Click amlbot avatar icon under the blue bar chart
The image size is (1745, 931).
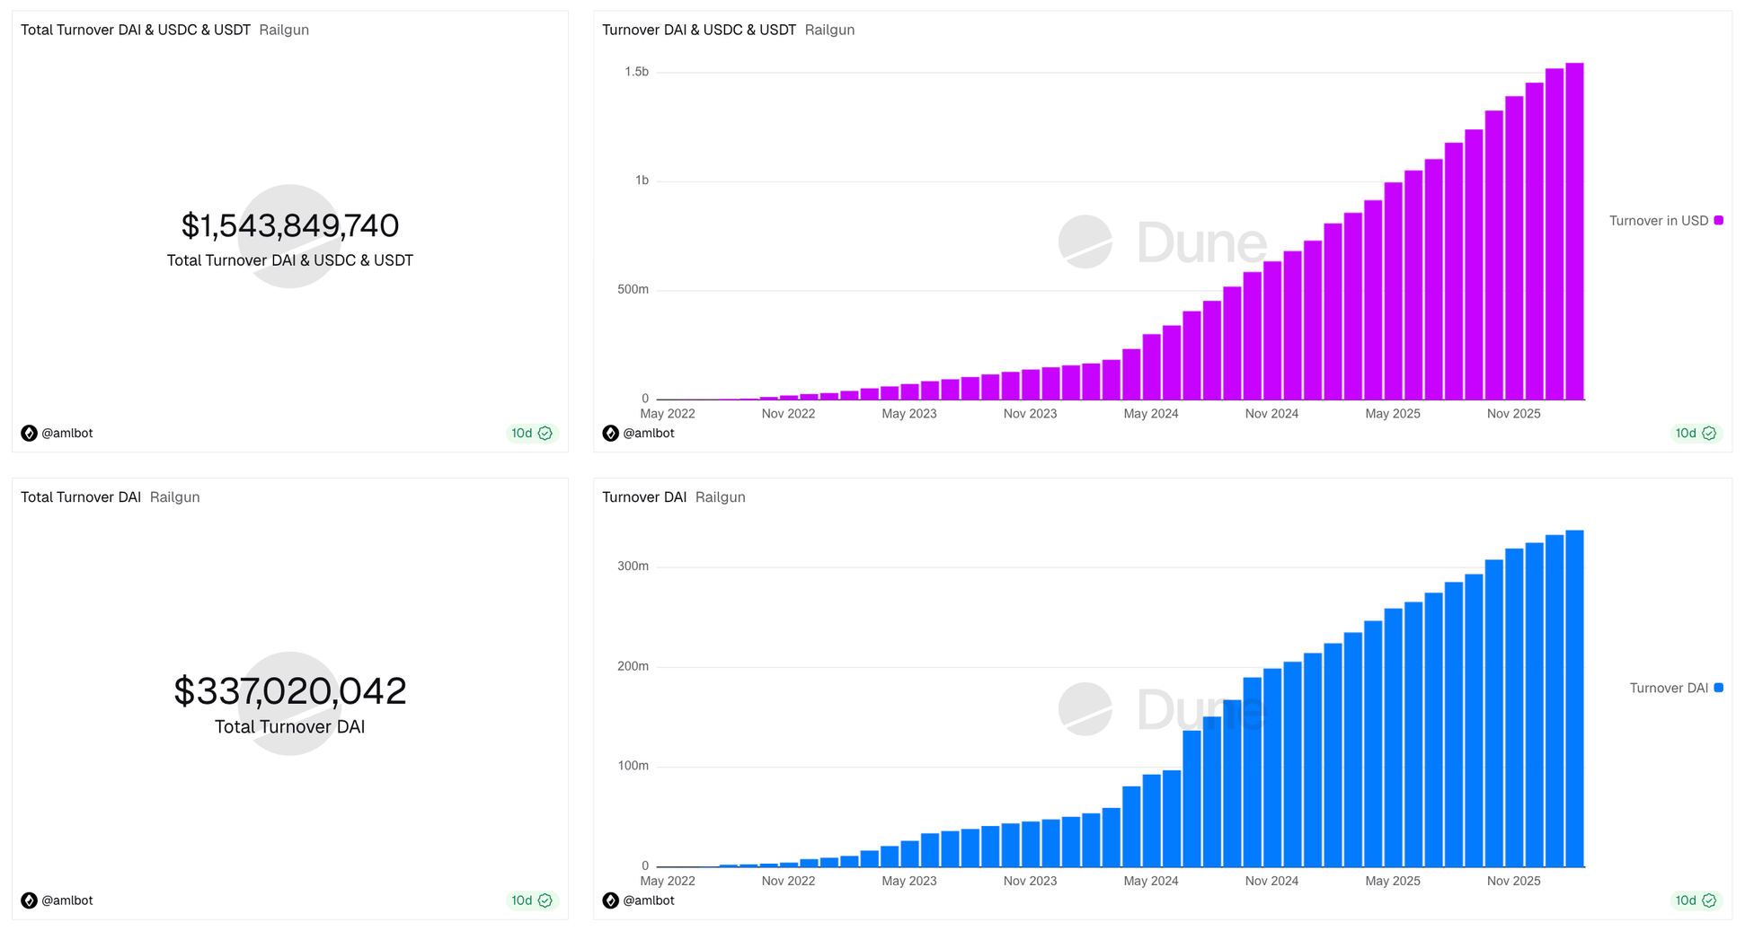tap(610, 900)
